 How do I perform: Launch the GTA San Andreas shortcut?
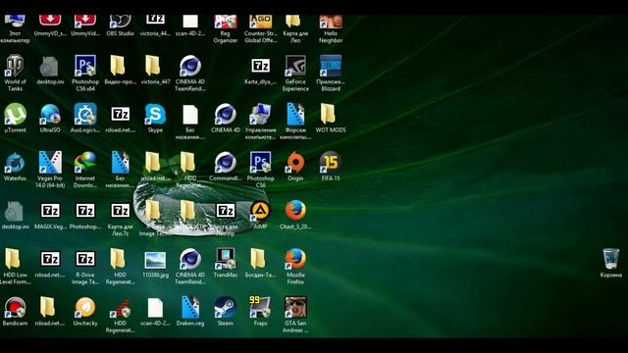(x=295, y=308)
